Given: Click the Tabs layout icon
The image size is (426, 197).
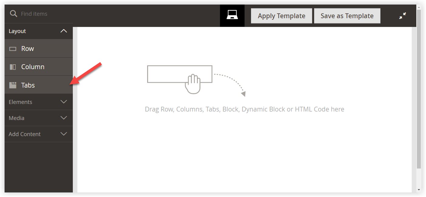Looking at the screenshot, I should (13, 85).
